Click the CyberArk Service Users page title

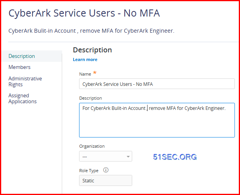pyautogui.click(x=84, y=13)
